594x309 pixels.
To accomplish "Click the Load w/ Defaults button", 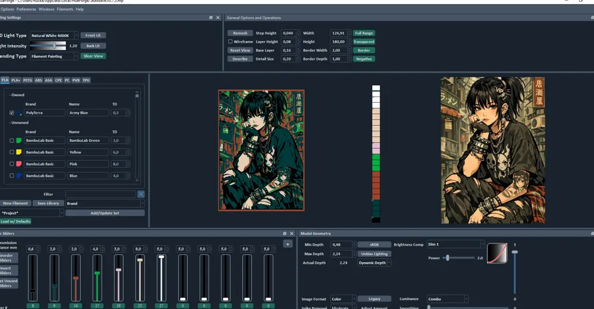I will (15, 221).
